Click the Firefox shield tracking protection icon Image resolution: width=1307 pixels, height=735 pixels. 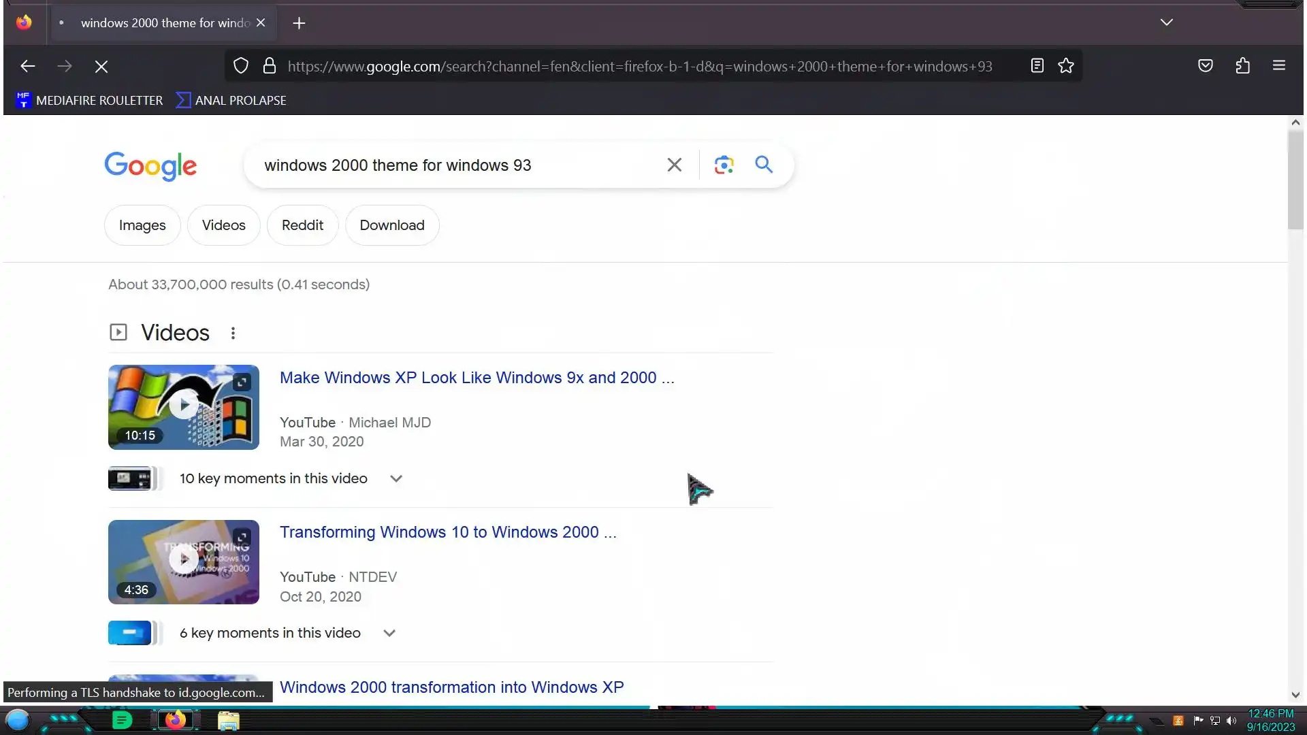coord(241,66)
